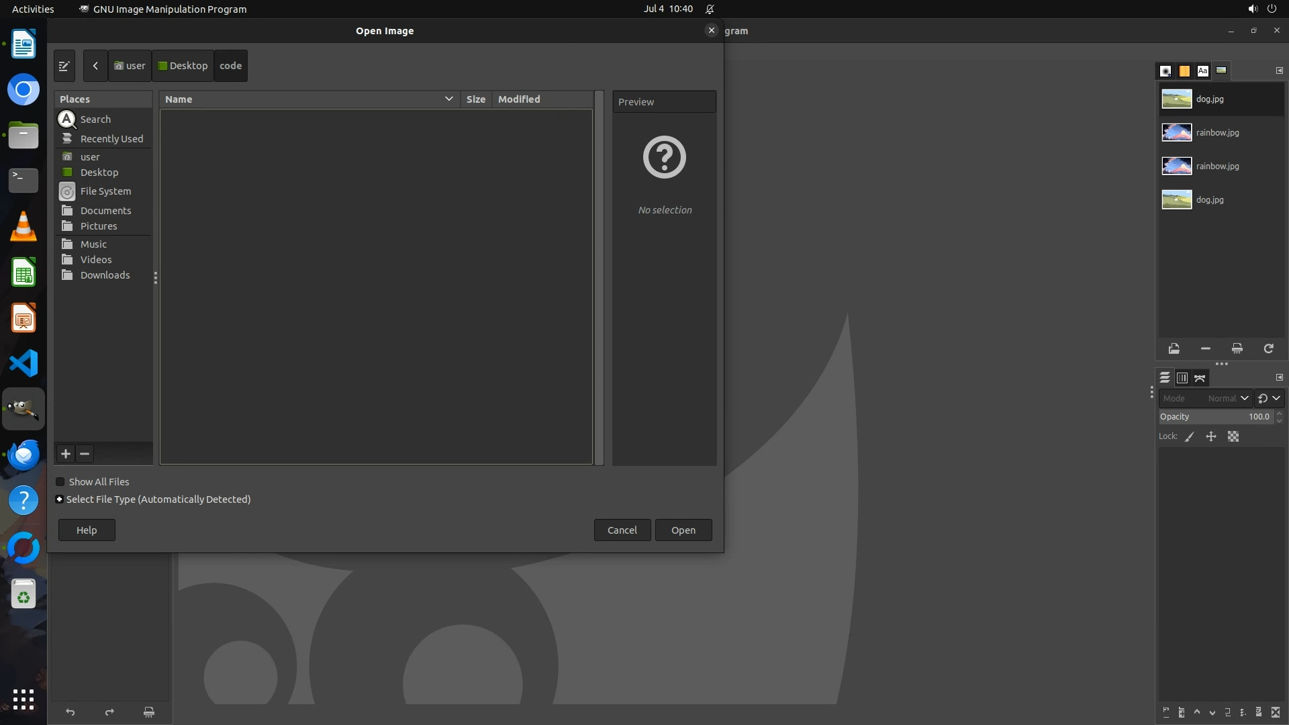
Task: Open the Paths tab icon
Action: pyautogui.click(x=1200, y=379)
